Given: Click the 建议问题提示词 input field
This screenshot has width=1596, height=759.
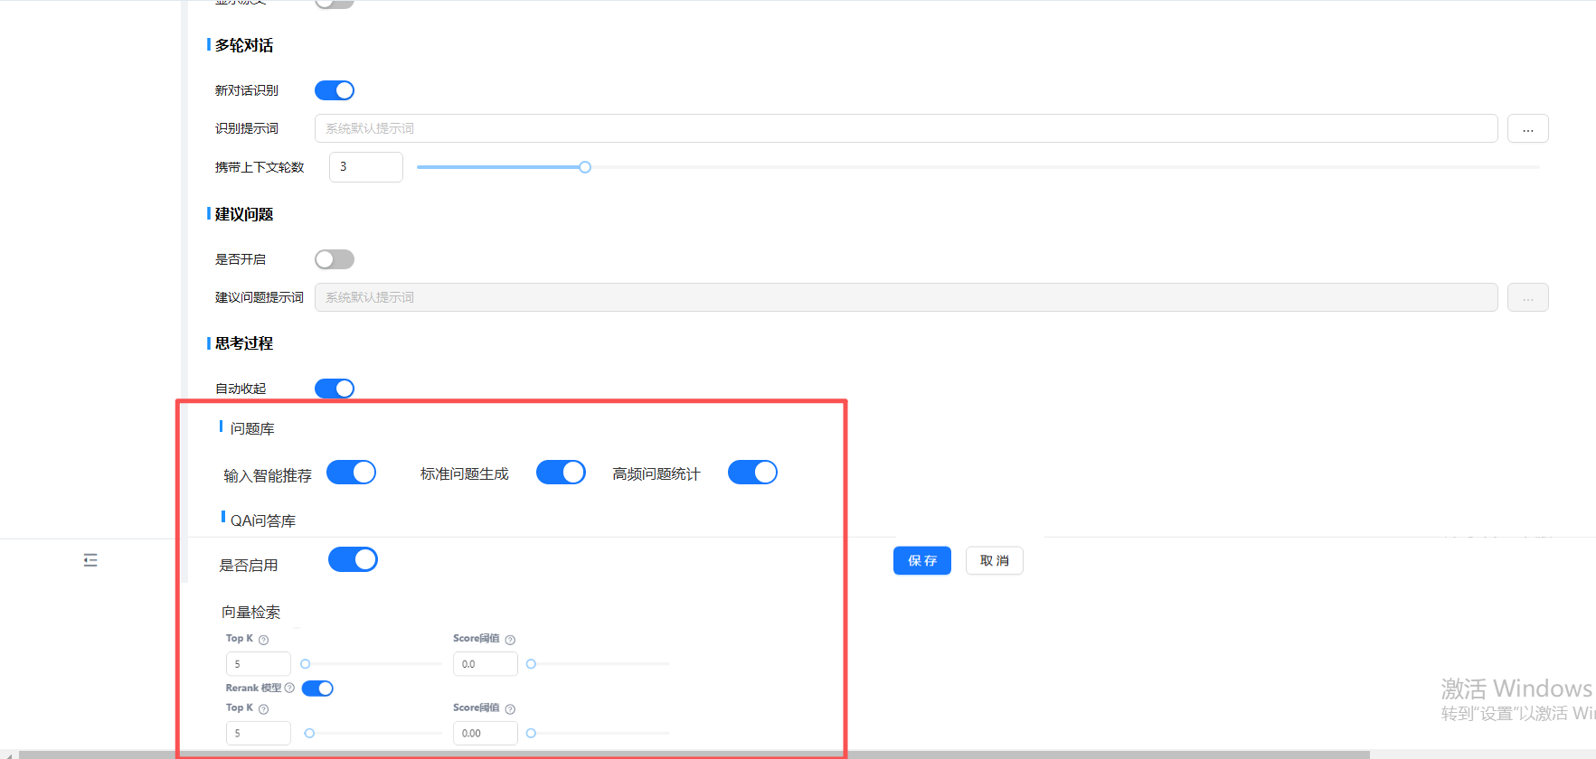Looking at the screenshot, I should pos(906,297).
